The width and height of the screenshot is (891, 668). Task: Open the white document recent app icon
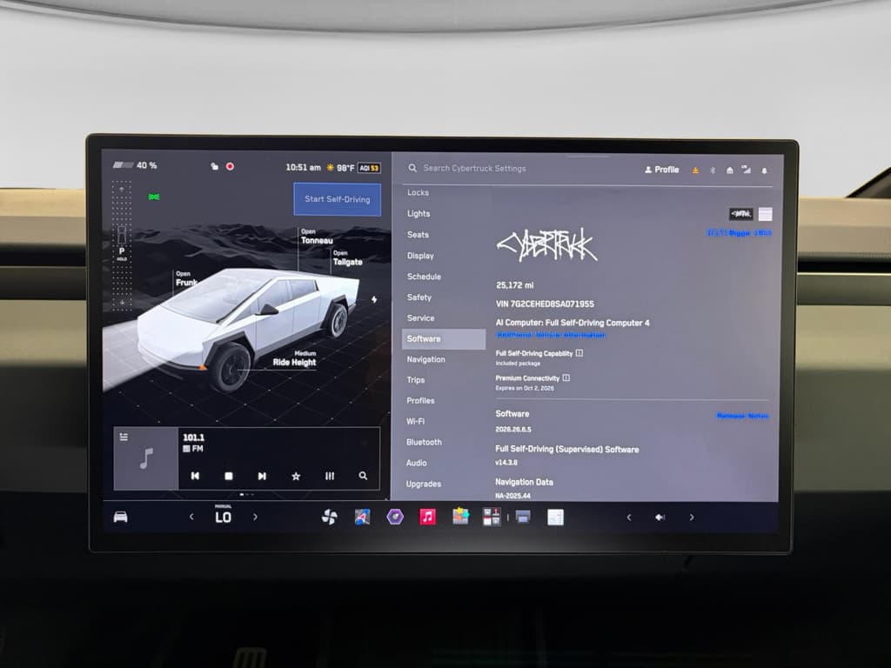[x=555, y=517]
